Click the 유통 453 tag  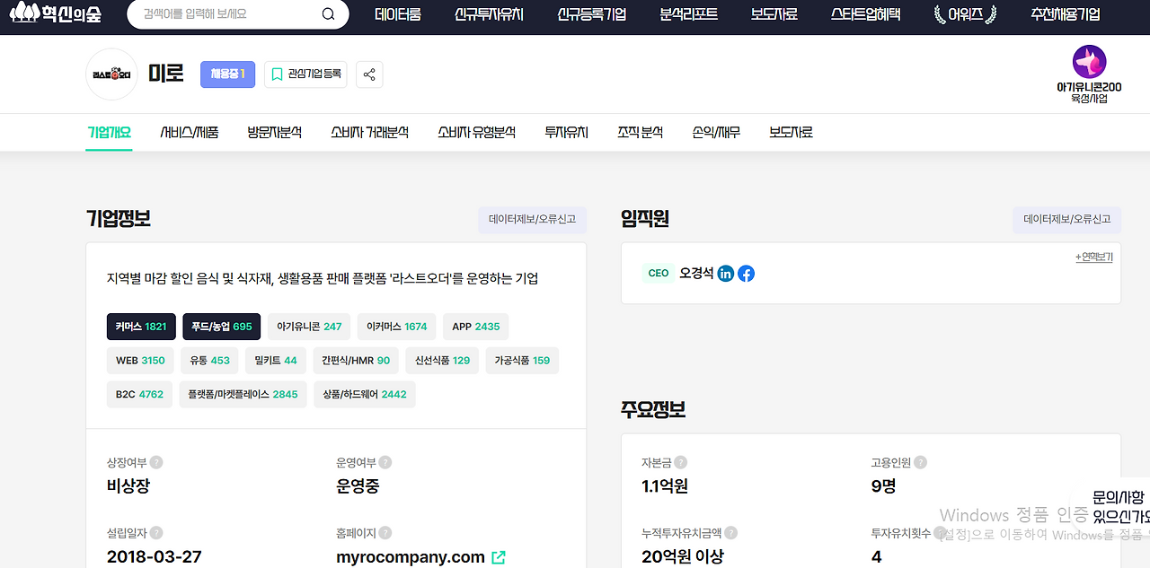click(x=209, y=361)
